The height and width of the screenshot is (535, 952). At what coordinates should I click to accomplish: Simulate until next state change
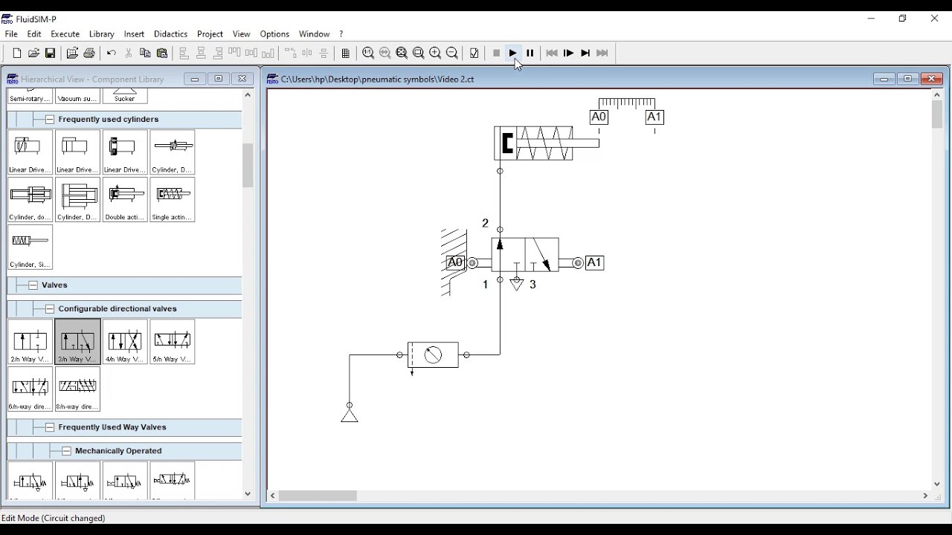[585, 53]
